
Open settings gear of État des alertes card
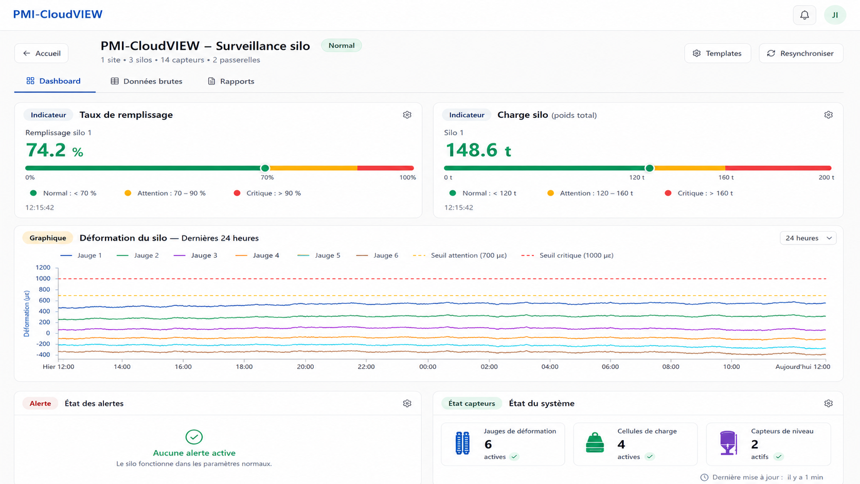[407, 403]
